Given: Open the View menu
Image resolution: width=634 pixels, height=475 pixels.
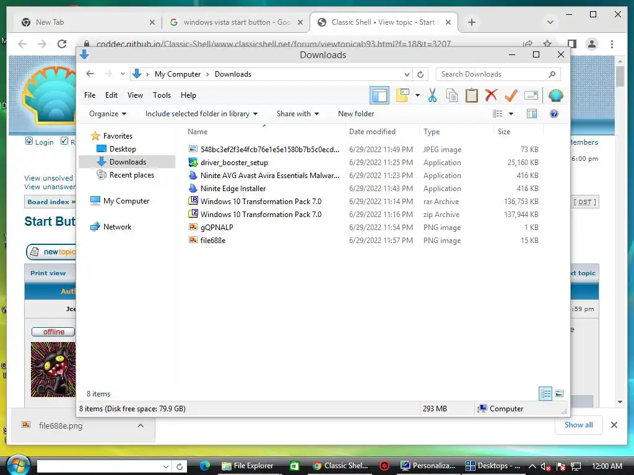Looking at the screenshot, I should 135,95.
